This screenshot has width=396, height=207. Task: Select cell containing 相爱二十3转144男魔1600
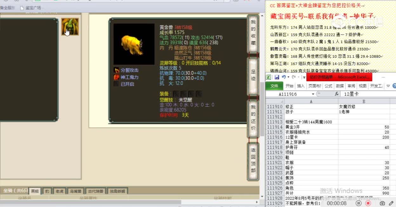coord(311,122)
